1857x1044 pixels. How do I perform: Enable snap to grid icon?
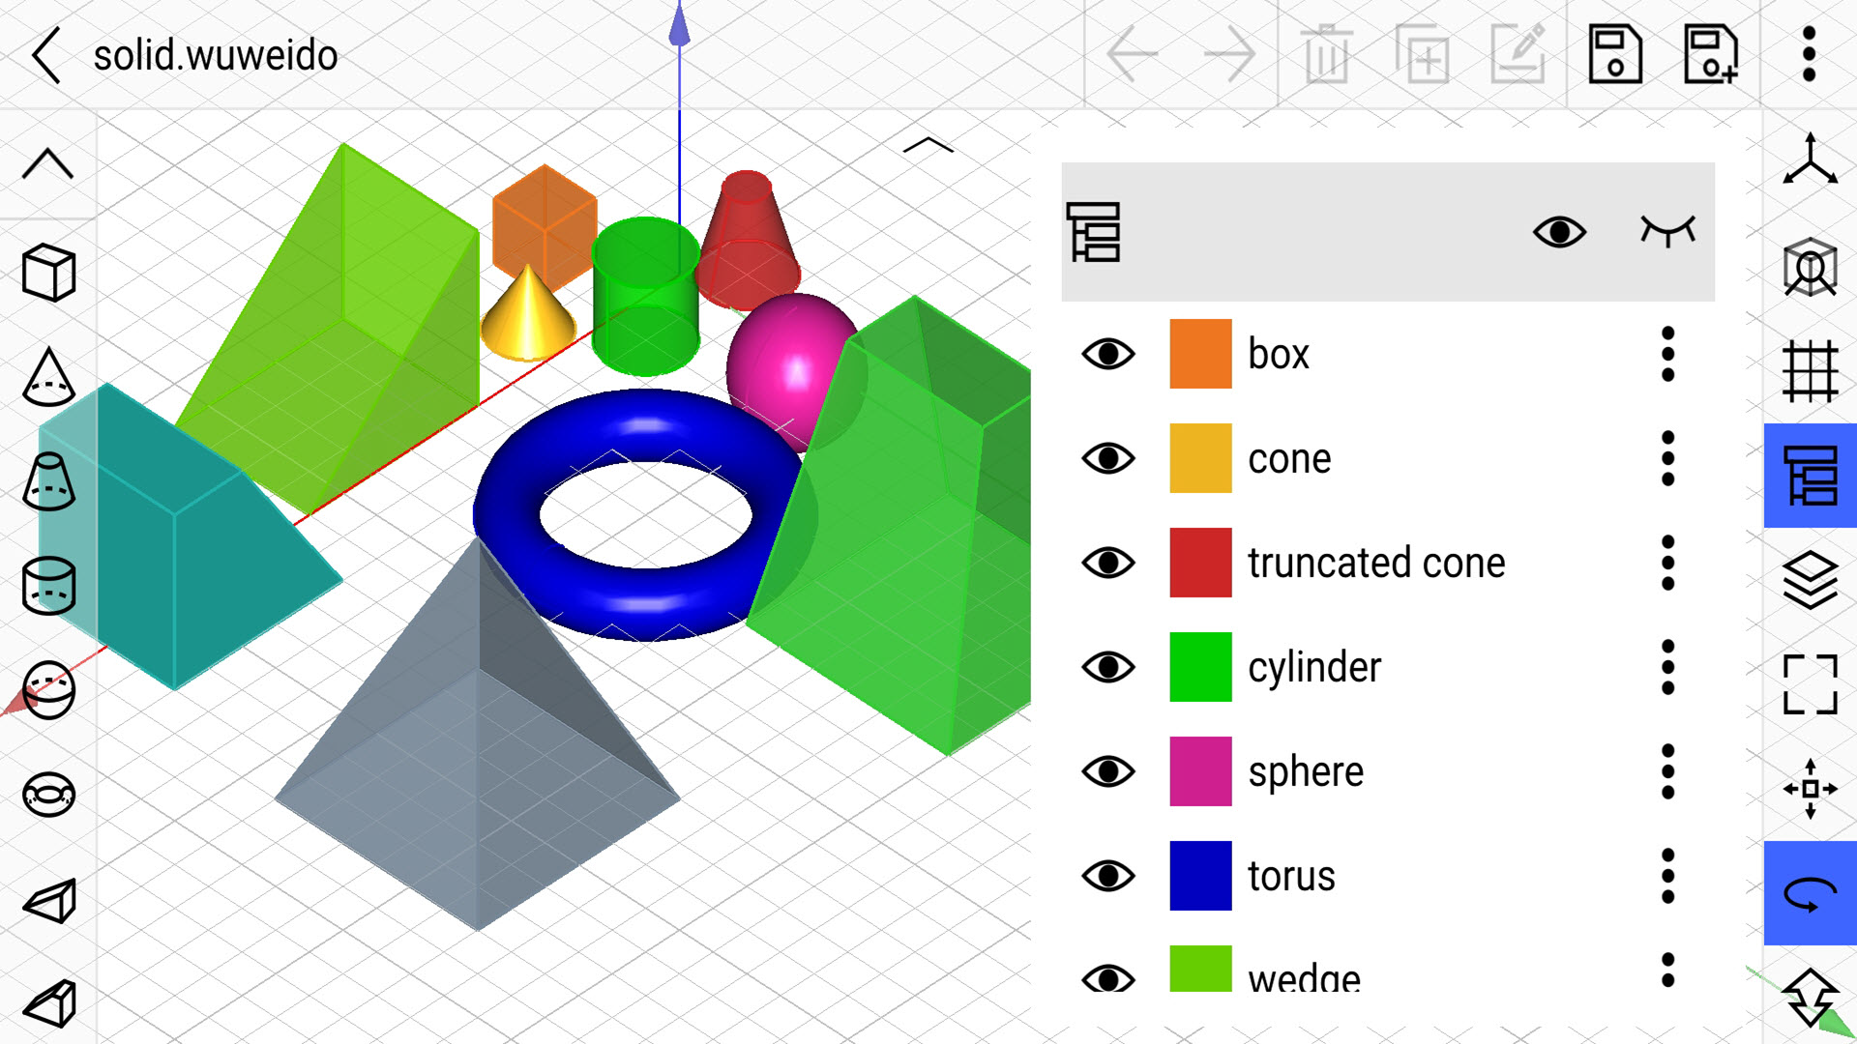(x=1808, y=372)
